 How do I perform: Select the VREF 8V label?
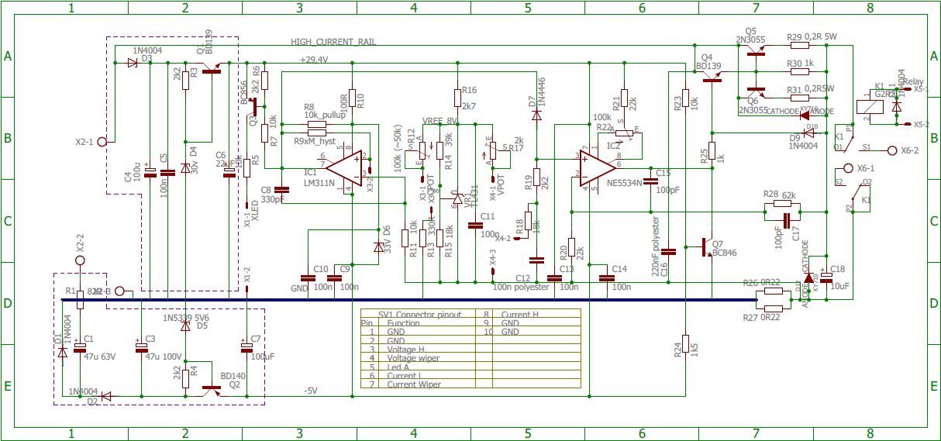tap(439, 121)
